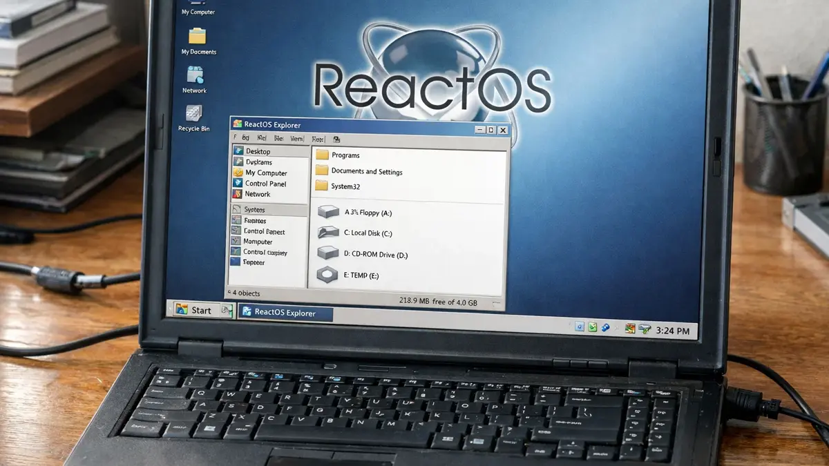829x466 pixels.
Task: Click '218.9 MB free of 4.0 GB' status
Action: click(x=438, y=301)
